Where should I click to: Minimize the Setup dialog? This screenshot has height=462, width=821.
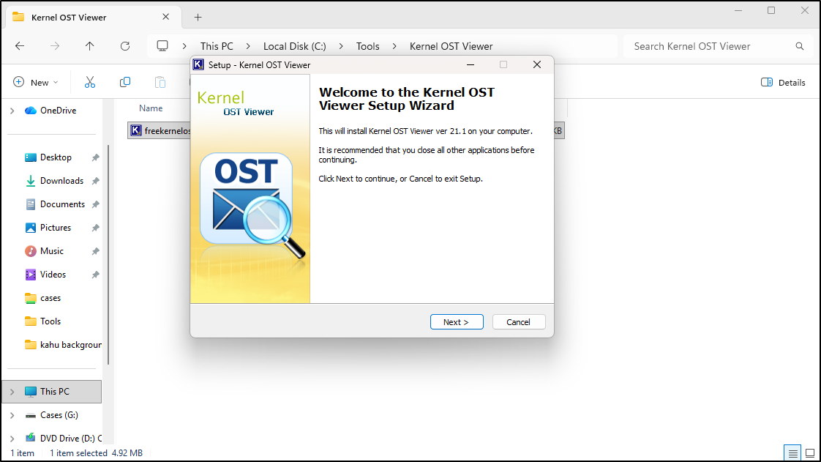pyautogui.click(x=471, y=64)
